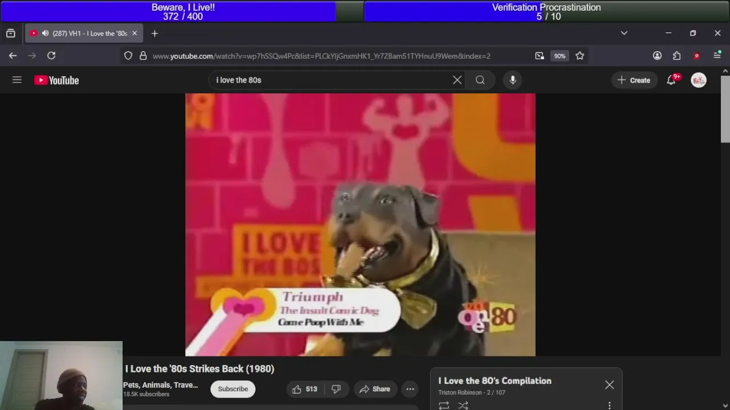The width and height of the screenshot is (730, 410).
Task: Open playlist options three-dot menu
Action: click(609, 405)
